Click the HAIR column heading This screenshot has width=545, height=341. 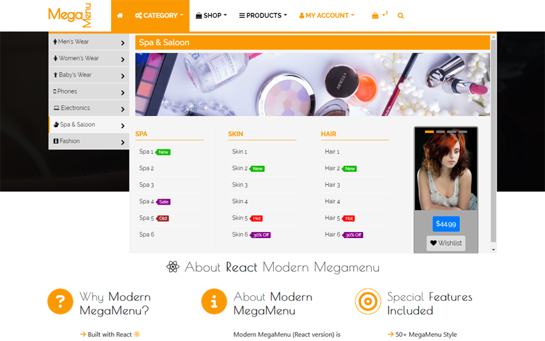tap(328, 134)
